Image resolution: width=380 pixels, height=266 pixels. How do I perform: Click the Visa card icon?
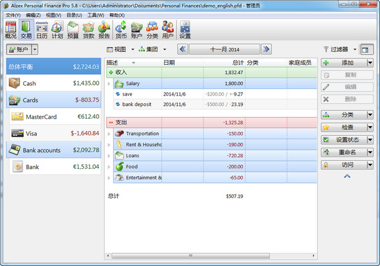click(17, 133)
